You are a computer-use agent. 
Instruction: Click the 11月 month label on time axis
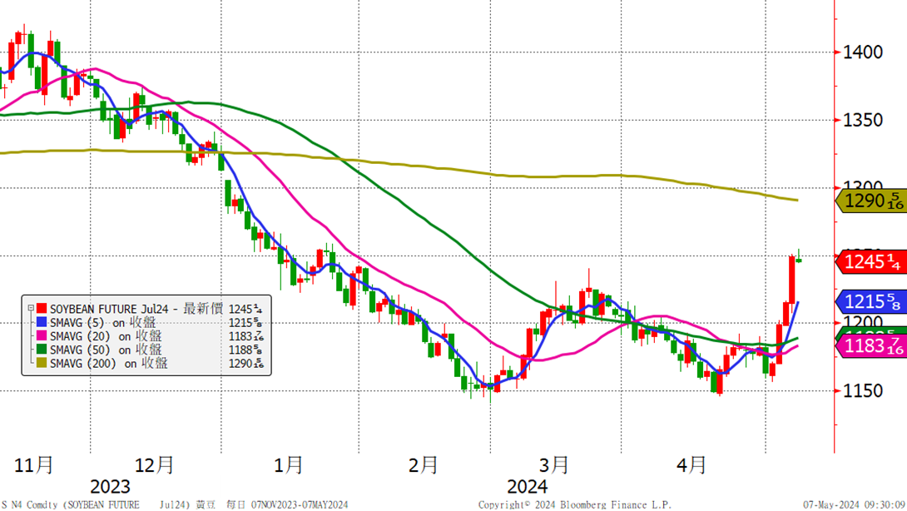pyautogui.click(x=33, y=464)
